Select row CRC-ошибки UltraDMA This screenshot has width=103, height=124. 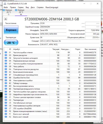[x=51, y=108]
